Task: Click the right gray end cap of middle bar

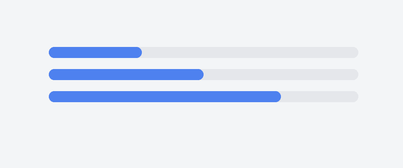Action: coord(355,75)
